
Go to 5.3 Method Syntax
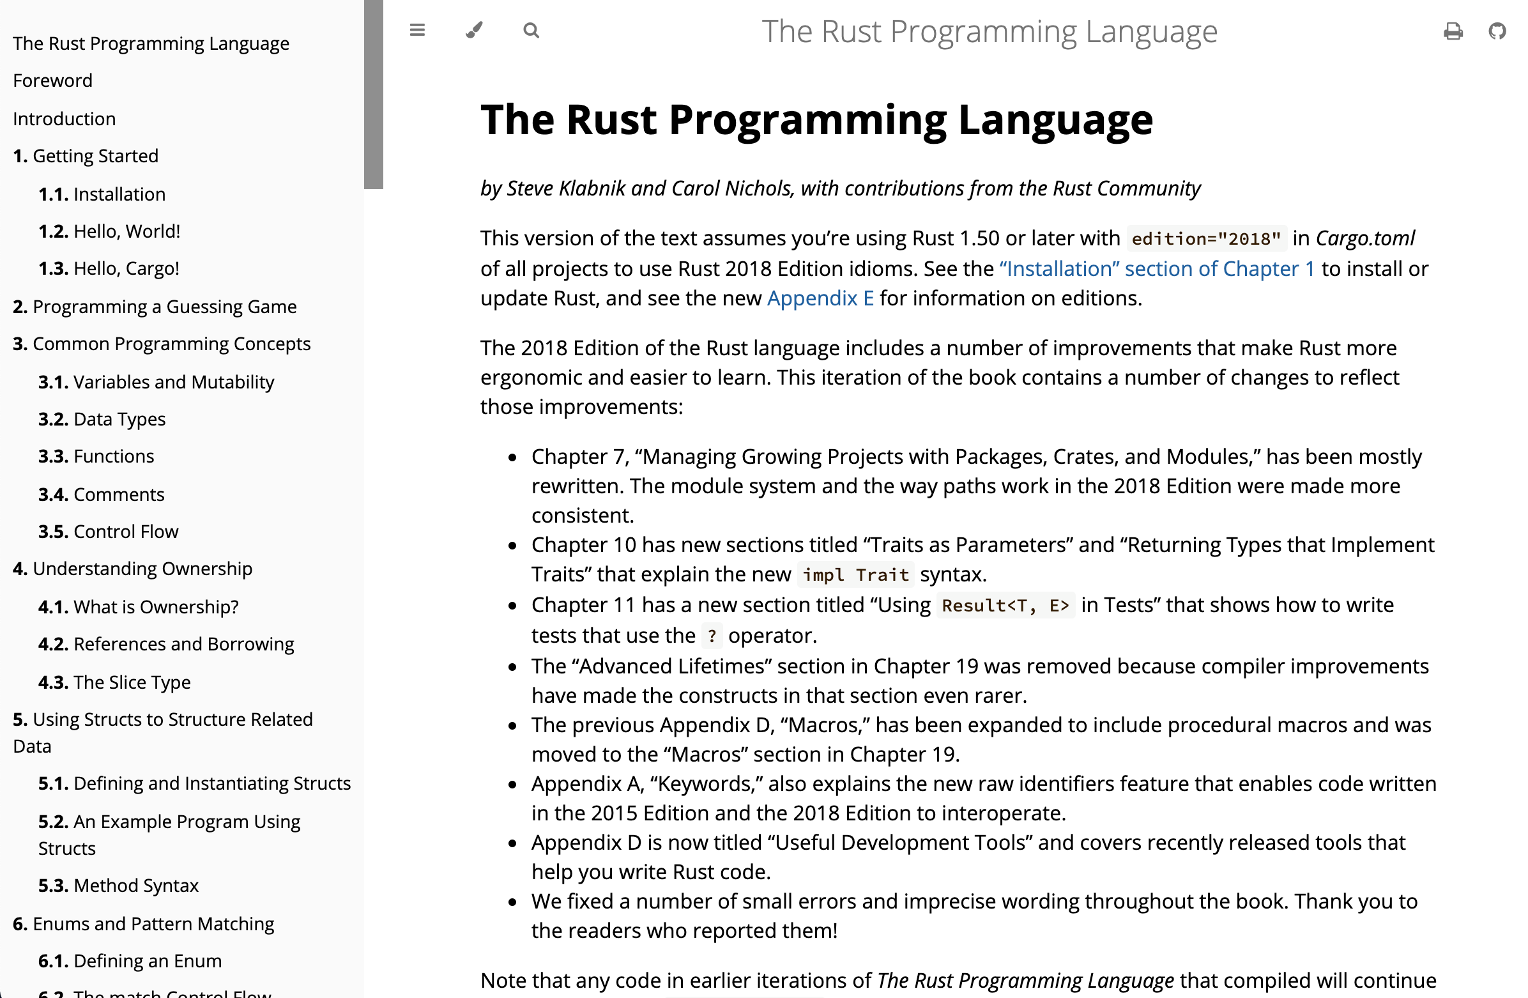(x=118, y=886)
